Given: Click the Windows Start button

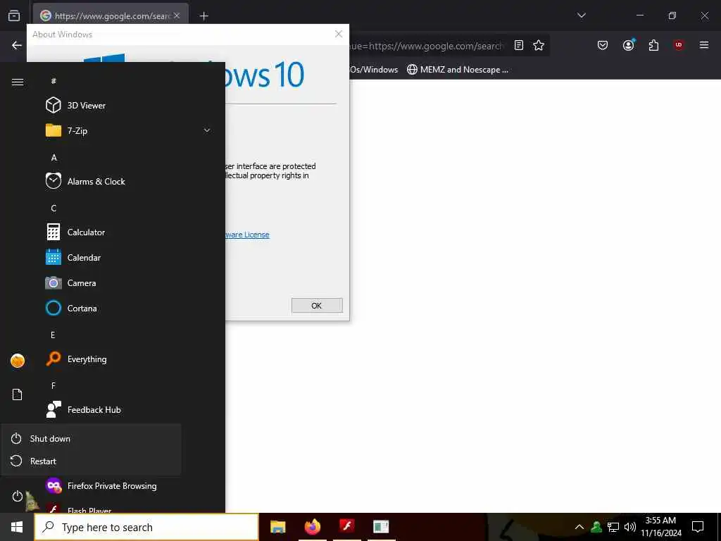Looking at the screenshot, I should (x=17, y=527).
